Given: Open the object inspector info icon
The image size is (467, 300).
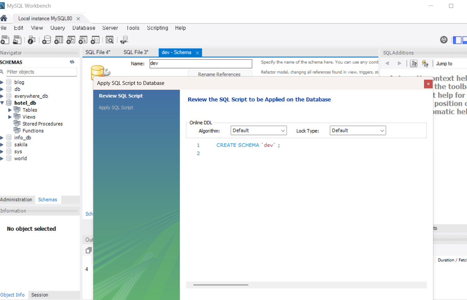Looking at the screenshot, I should point(31,40).
